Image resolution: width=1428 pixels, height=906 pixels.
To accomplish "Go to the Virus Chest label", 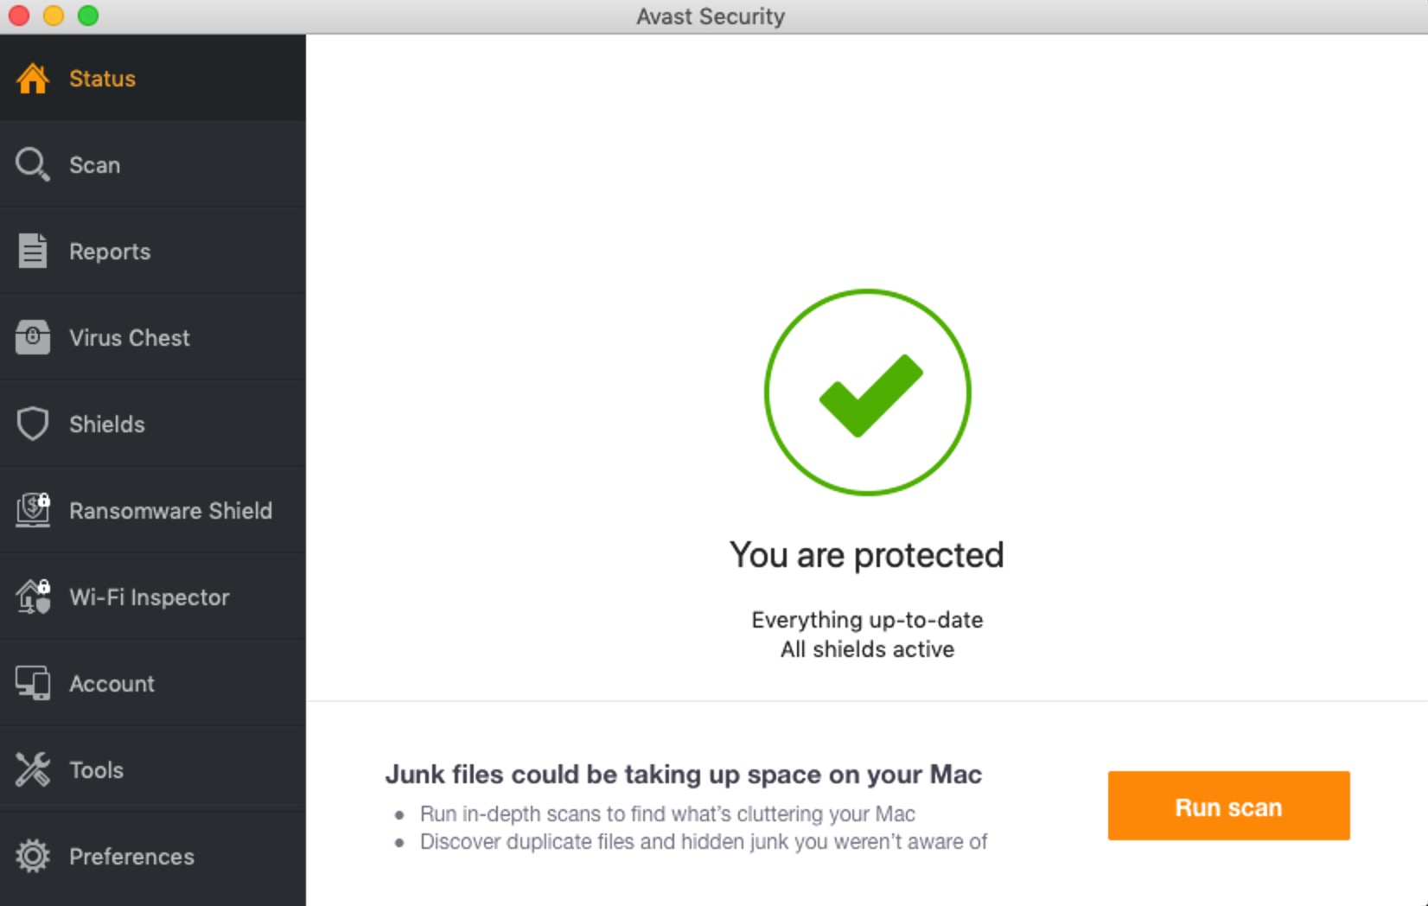I will pos(130,338).
